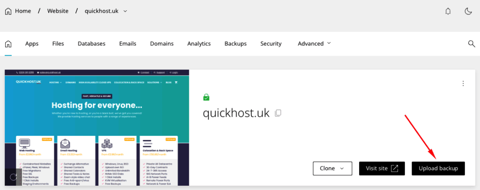Screen dimensions: 480x190
Task: Open the three-dot website options menu
Action: [463, 83]
